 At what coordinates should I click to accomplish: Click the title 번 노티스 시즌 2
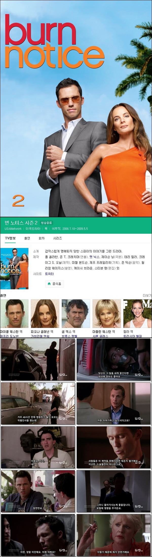(21, 223)
